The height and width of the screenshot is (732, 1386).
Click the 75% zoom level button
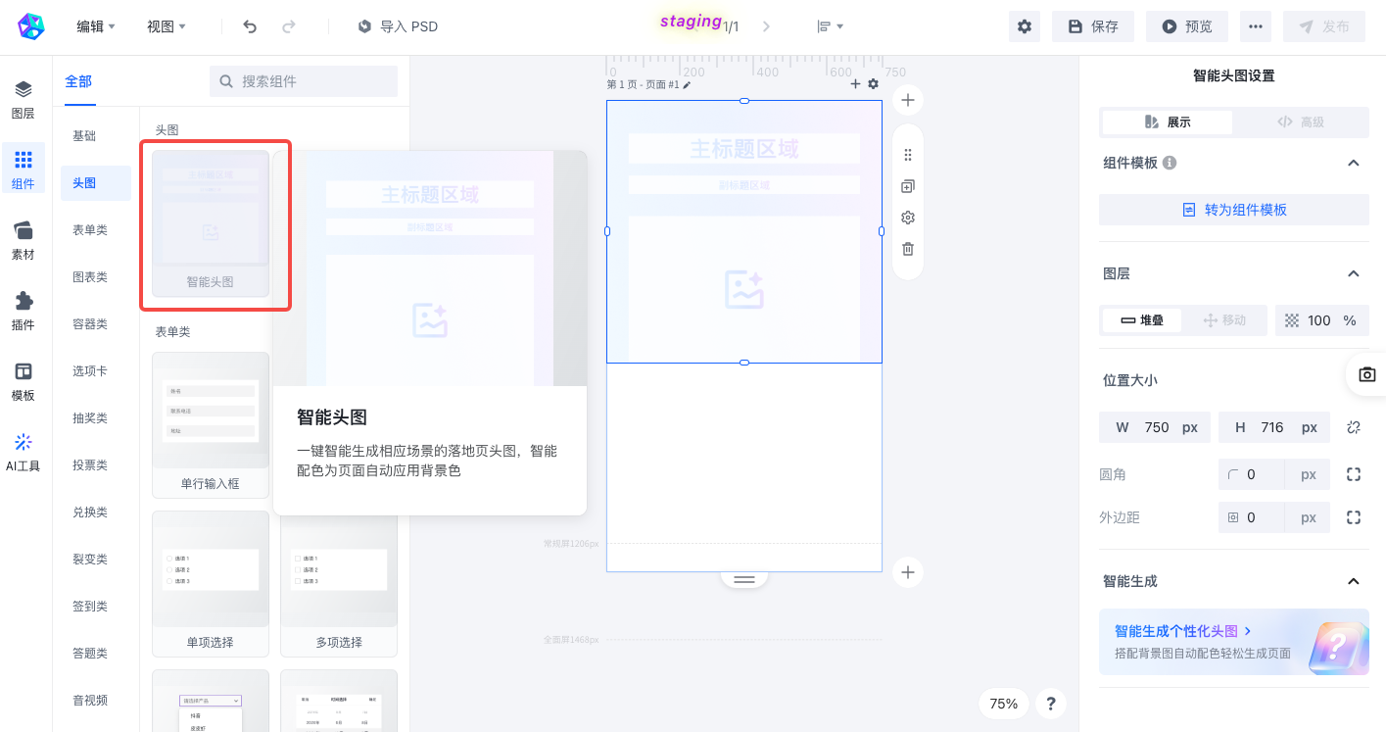click(x=1003, y=703)
